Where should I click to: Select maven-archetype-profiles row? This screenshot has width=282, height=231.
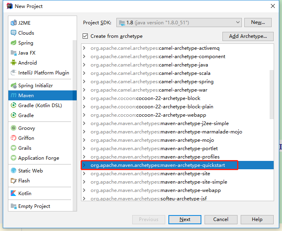(x=177, y=157)
